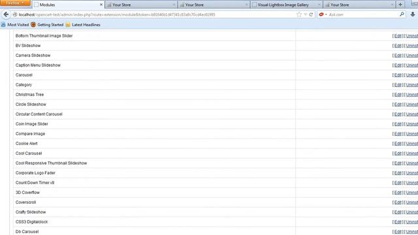Select the Camera Slideshow row name
Image resolution: width=418 pixels, height=235 pixels.
[x=33, y=55]
